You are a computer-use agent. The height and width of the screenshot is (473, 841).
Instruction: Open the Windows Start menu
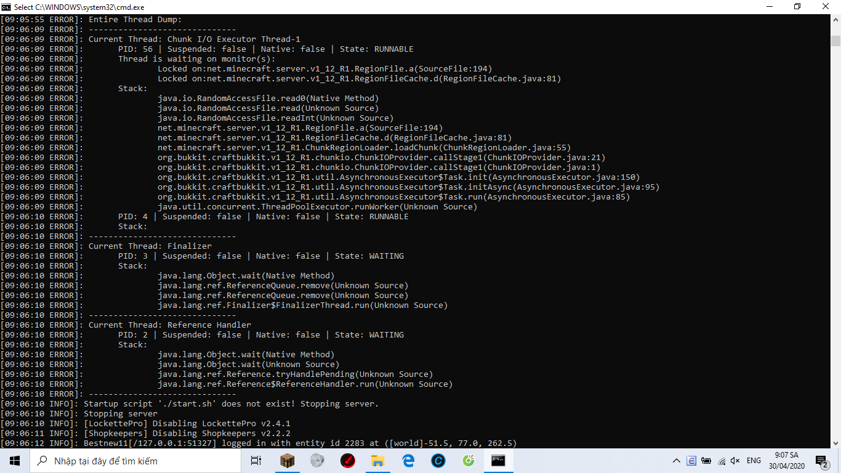click(x=14, y=461)
